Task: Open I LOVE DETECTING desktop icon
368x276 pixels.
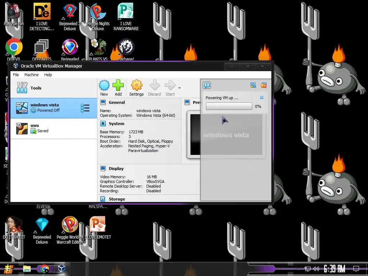Action: point(42,17)
